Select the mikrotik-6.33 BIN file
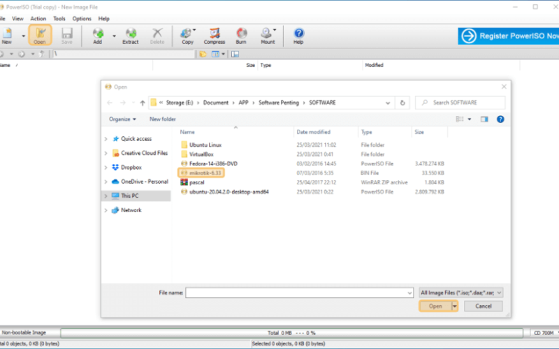This screenshot has height=349, width=559. coord(201,173)
